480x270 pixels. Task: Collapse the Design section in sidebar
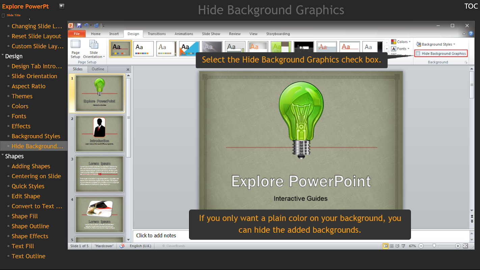point(3,56)
